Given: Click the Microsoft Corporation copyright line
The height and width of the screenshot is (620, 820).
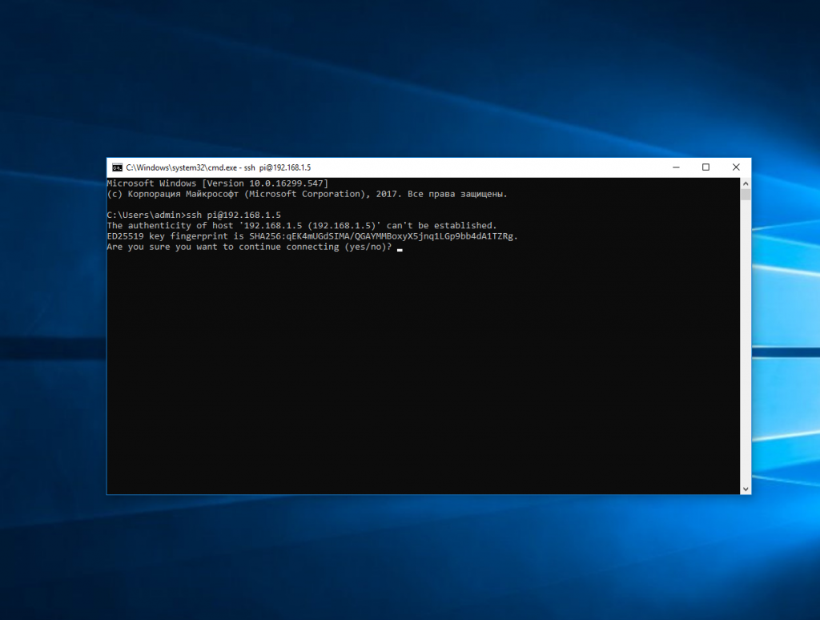Looking at the screenshot, I should coord(307,194).
